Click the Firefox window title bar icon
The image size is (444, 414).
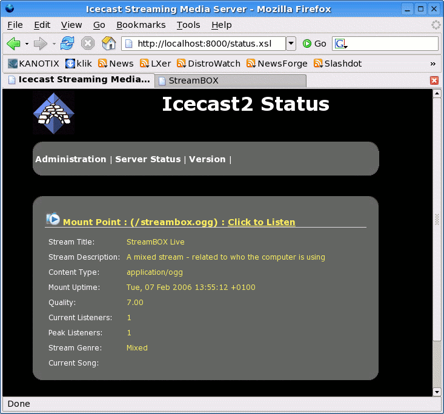click(x=9, y=8)
